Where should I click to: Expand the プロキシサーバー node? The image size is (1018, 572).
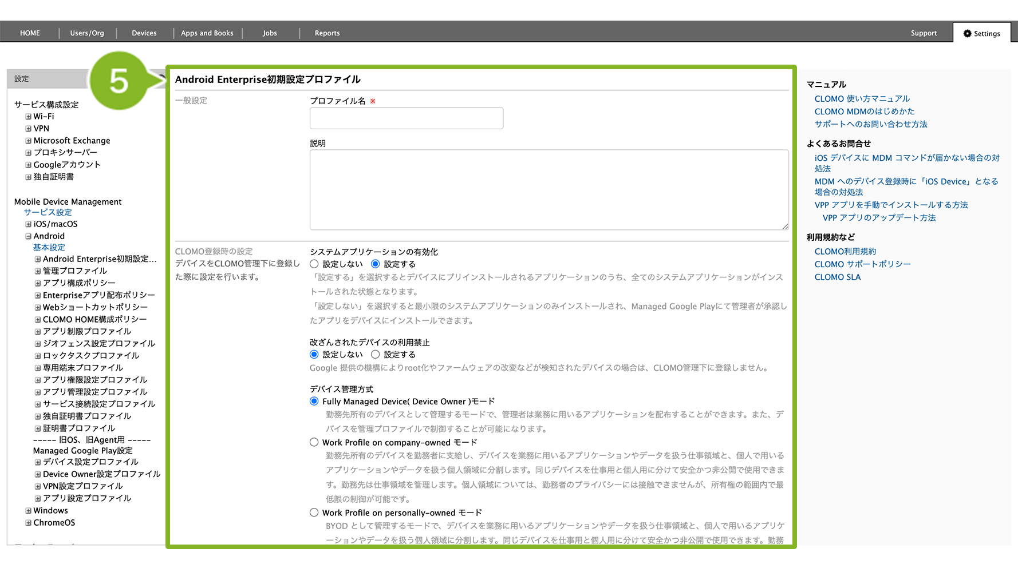28,153
